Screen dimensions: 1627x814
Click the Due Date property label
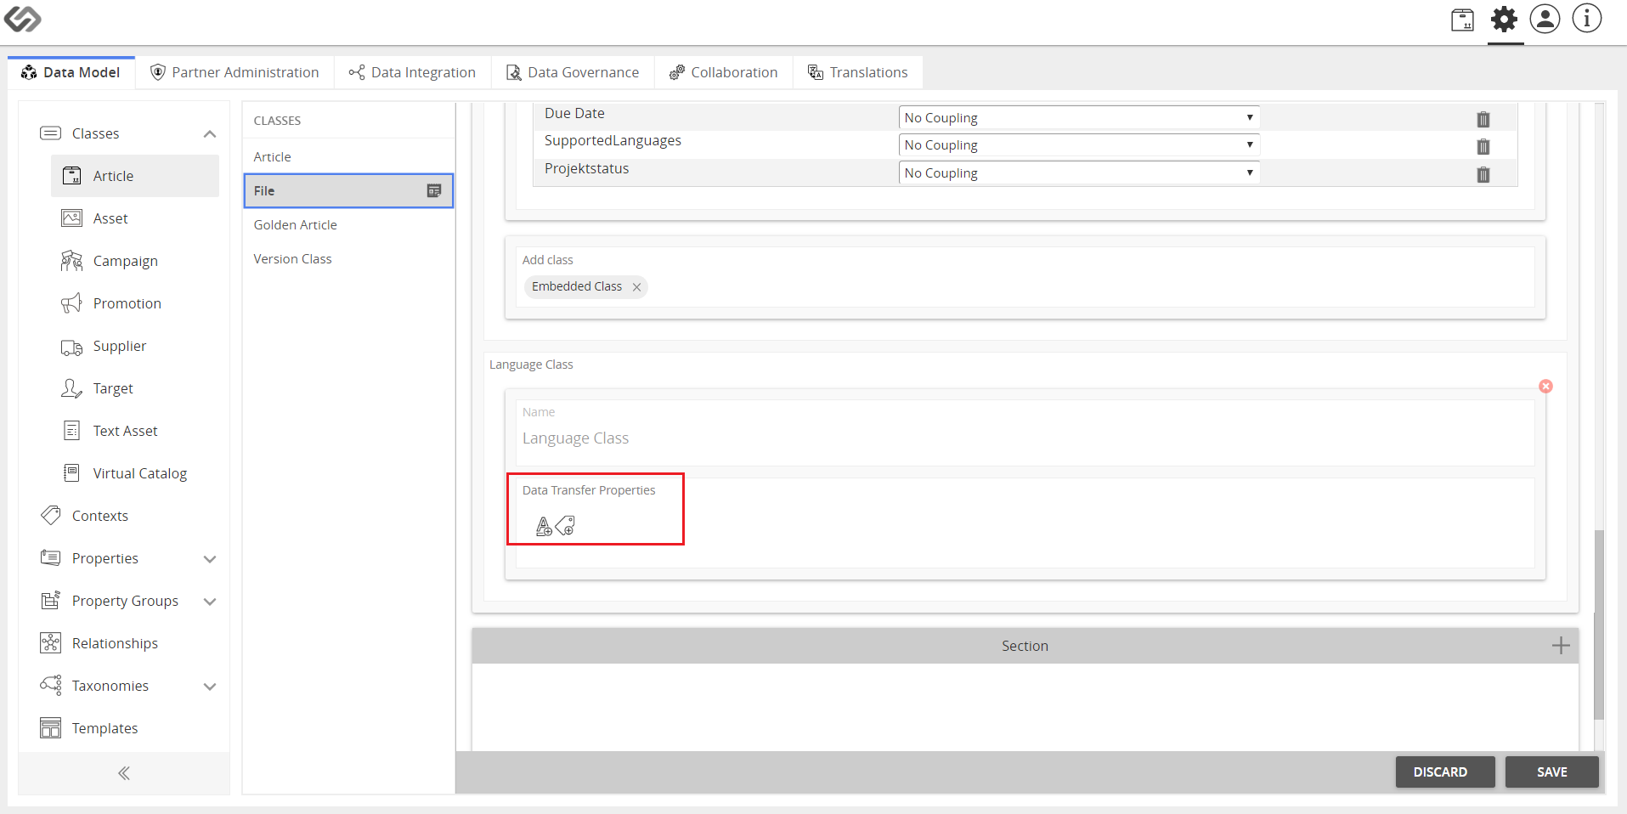tap(574, 114)
